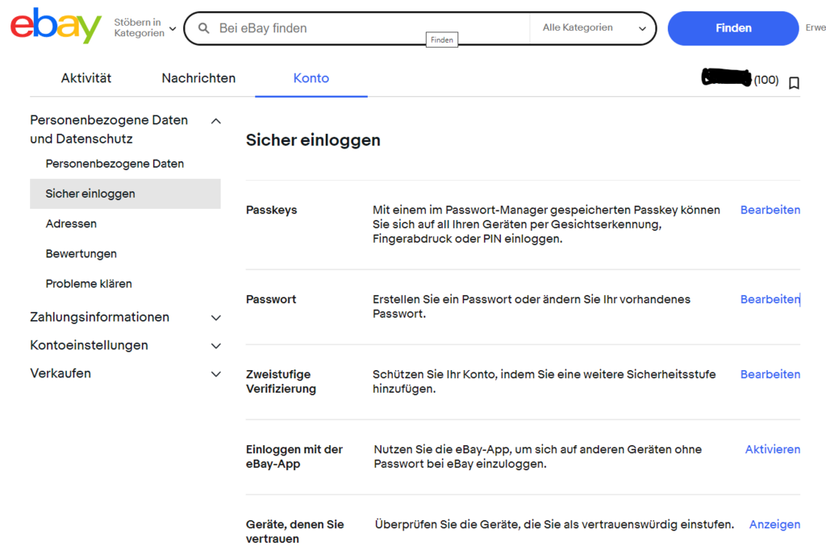
Task: Open Adressen in sidebar
Action: tap(71, 224)
